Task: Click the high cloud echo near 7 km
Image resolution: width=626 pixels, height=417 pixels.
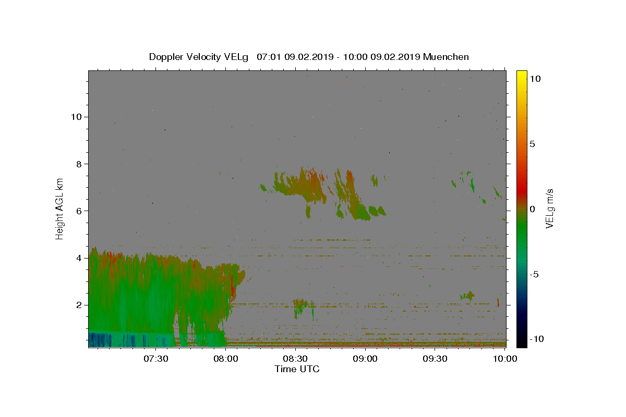Action: [323, 193]
